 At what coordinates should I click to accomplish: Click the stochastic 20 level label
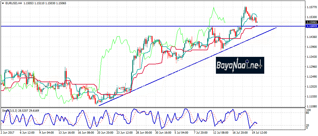(x=308, y=125)
